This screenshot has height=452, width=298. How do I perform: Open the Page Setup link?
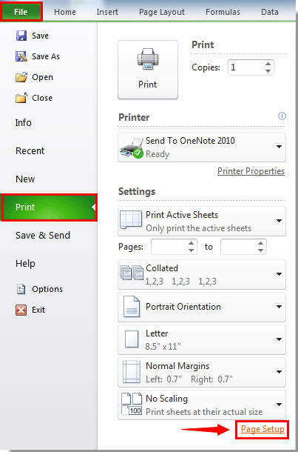263,429
